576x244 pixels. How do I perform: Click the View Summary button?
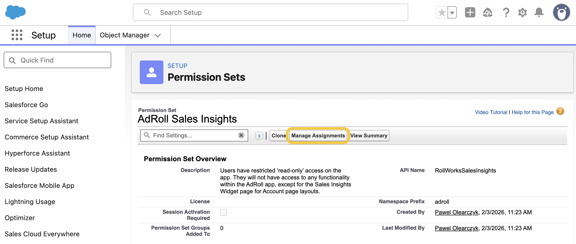click(369, 136)
